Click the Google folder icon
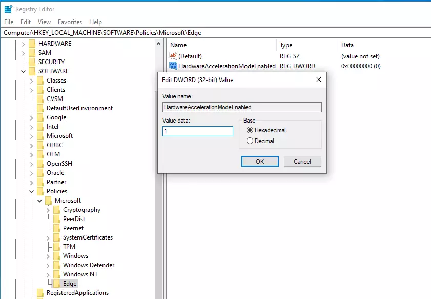This screenshot has height=299, width=431. click(x=40, y=117)
